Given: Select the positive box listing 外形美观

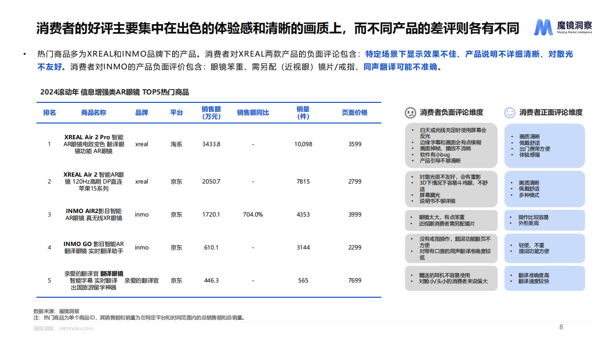Looking at the screenshot, I should pos(545,220).
